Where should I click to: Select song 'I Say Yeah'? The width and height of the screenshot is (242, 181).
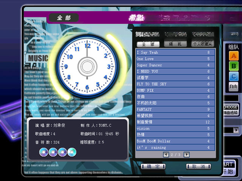pos(175,52)
